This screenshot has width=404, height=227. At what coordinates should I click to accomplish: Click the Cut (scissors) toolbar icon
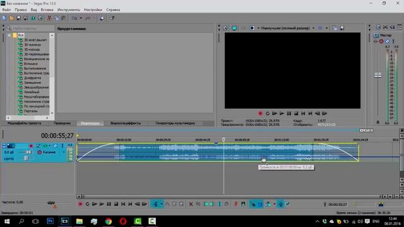click(x=49, y=18)
